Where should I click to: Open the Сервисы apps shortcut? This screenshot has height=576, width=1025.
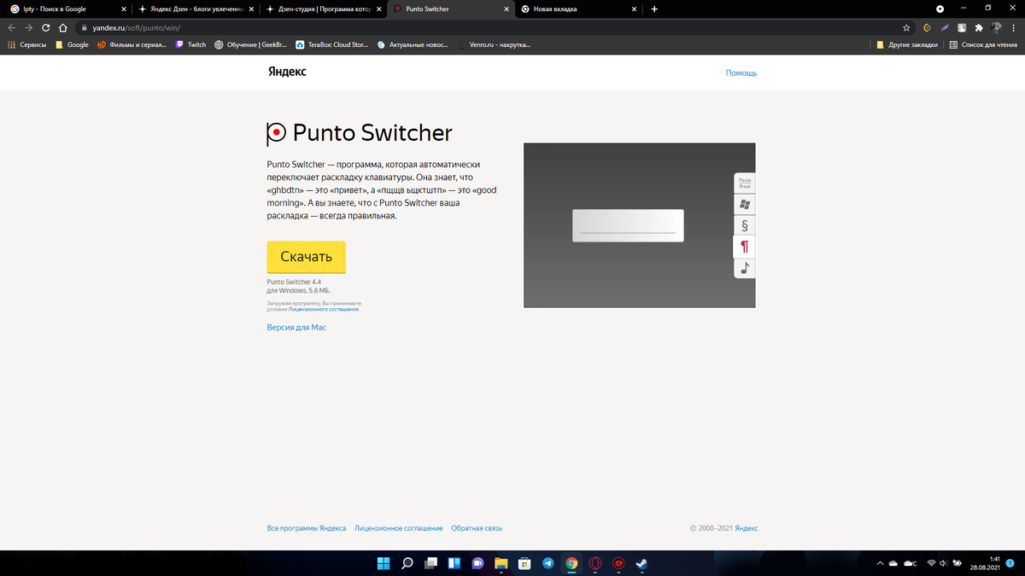click(x=26, y=44)
